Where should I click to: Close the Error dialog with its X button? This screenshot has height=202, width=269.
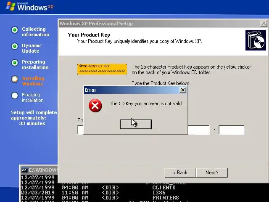click(x=183, y=90)
